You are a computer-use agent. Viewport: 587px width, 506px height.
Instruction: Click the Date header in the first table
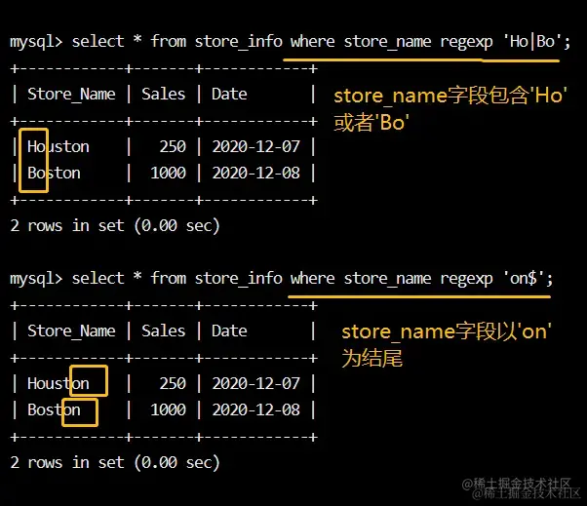(229, 94)
